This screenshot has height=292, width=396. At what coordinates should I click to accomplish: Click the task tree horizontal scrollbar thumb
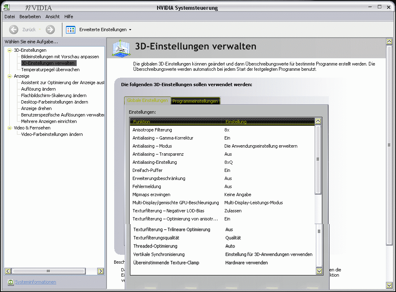49,271
